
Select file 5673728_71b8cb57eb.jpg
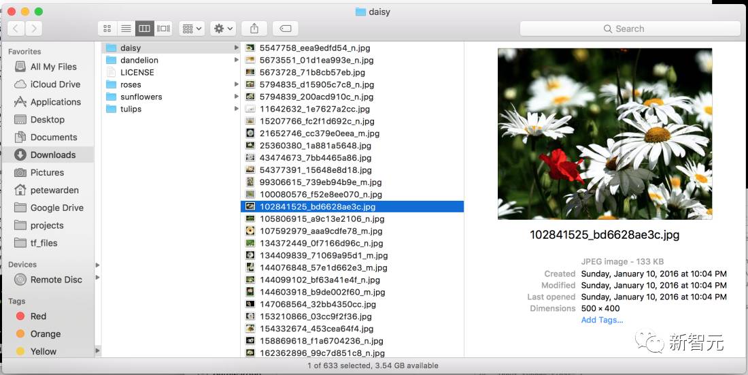(352, 73)
